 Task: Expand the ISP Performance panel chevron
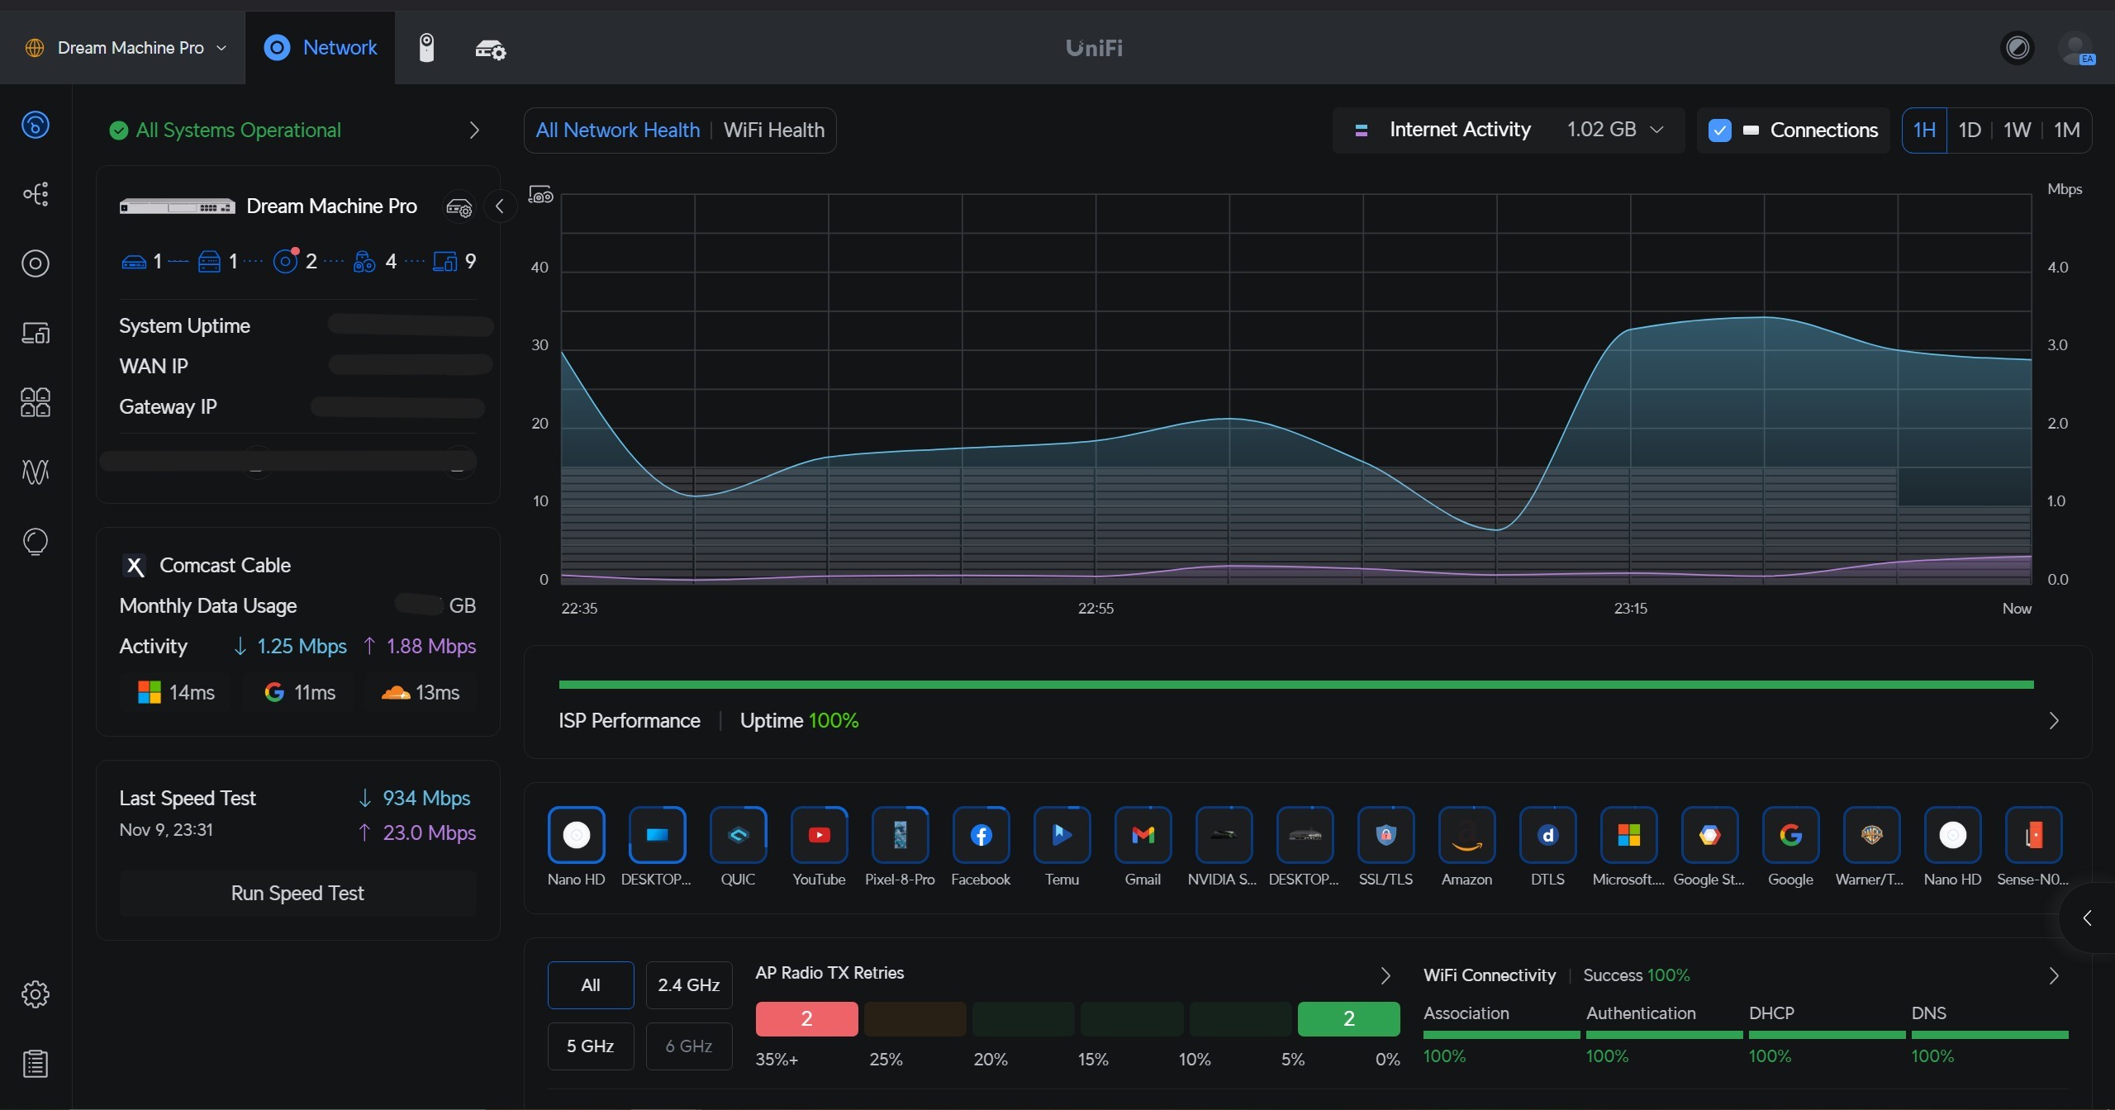coord(2054,720)
